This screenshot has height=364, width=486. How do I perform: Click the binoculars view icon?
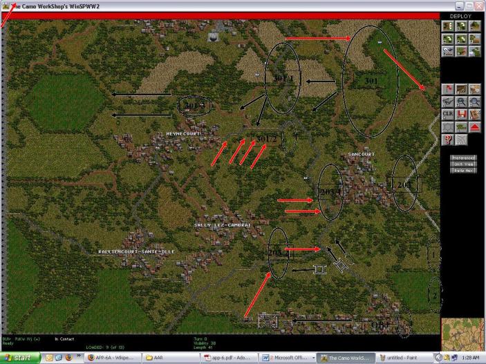tap(448, 102)
